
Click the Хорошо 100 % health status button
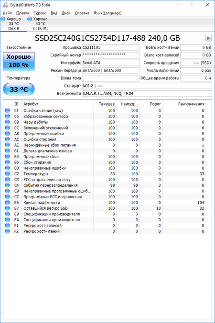pyautogui.click(x=19, y=61)
